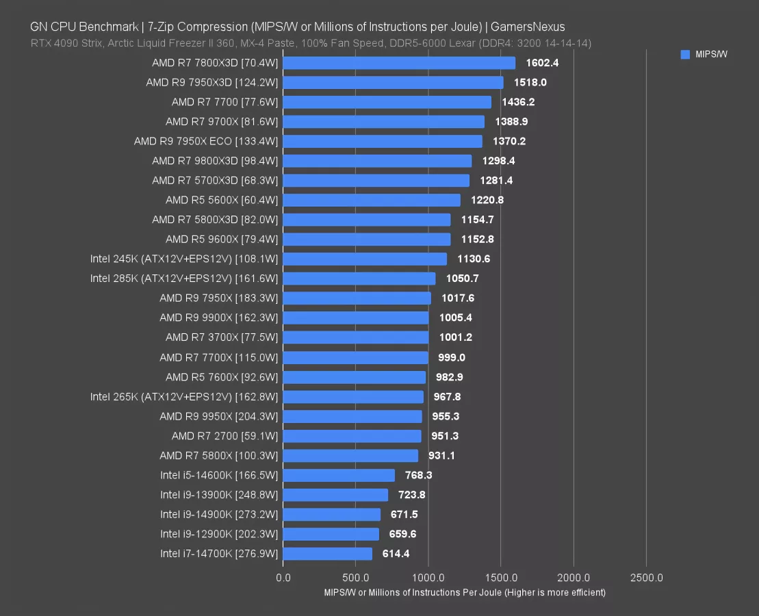Click the 1000.0 x-axis tick label
759x616 pixels.
428,578
